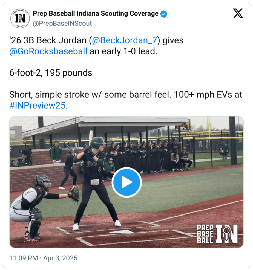Open the #INPreview25 hashtag
Viewport: 253px width, 270px height.
[38, 106]
